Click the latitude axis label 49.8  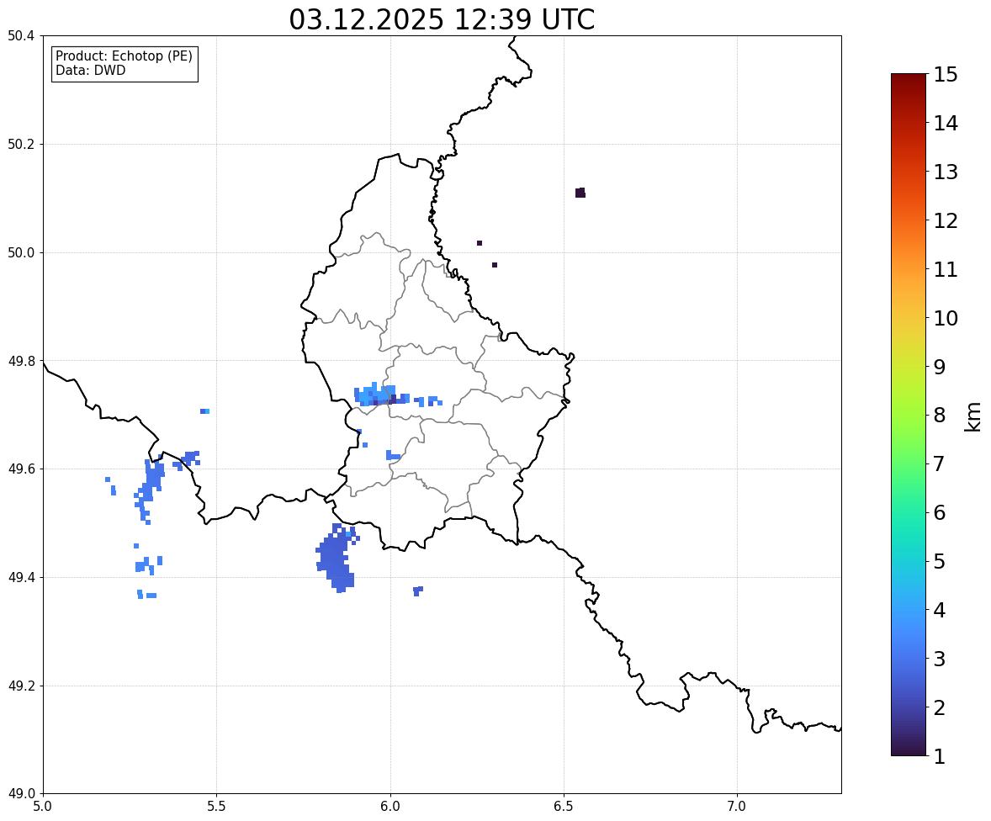[x=21, y=361]
